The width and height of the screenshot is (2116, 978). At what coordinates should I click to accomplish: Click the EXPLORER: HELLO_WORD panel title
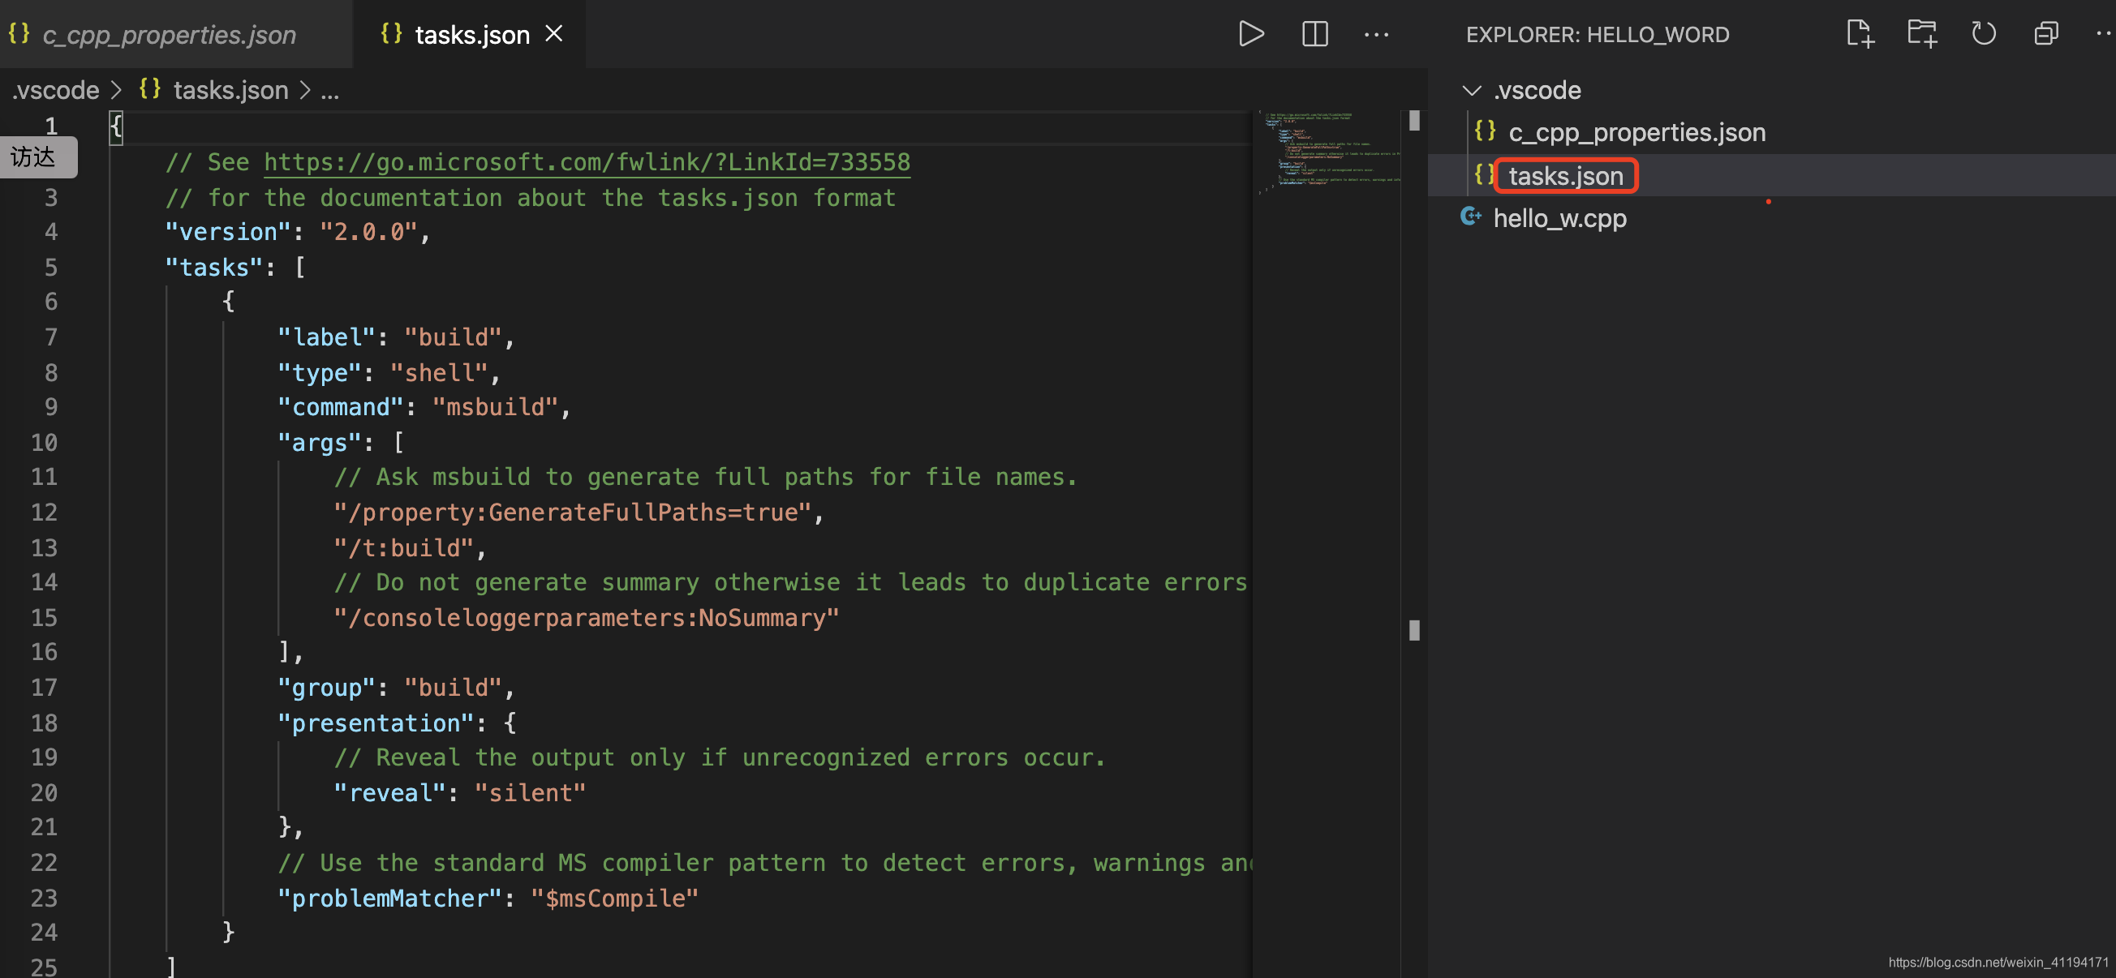coord(1598,35)
